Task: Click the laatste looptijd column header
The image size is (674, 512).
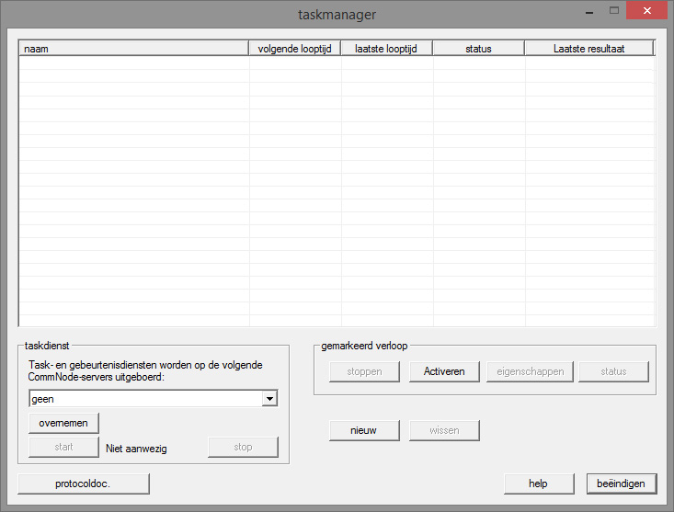Action: (386, 49)
